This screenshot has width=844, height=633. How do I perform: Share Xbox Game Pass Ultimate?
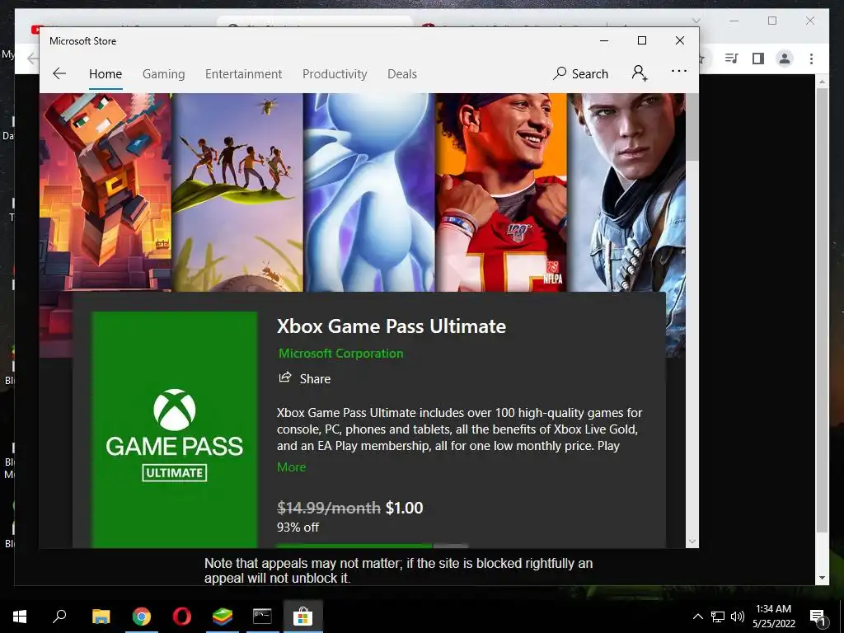pos(305,378)
